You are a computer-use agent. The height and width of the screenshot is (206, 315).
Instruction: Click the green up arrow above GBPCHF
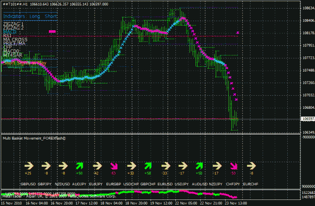click(x=148, y=166)
